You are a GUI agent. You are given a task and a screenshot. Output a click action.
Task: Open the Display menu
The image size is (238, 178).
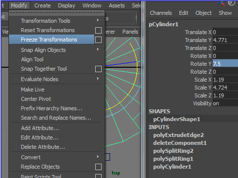66,5
